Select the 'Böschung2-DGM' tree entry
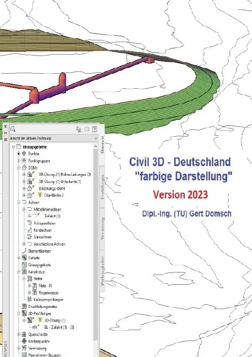 click(x=52, y=188)
